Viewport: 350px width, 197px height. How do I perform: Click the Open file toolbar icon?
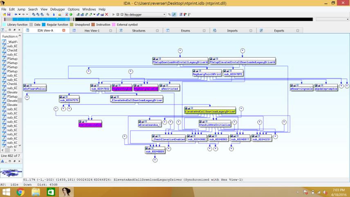[4, 14]
